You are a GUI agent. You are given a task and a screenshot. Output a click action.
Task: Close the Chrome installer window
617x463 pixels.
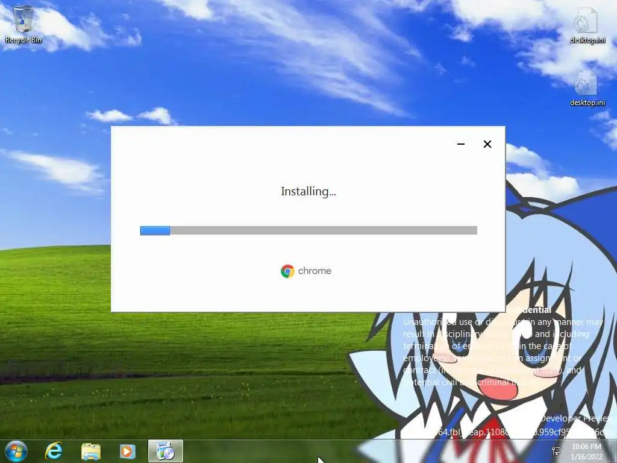pyautogui.click(x=487, y=144)
